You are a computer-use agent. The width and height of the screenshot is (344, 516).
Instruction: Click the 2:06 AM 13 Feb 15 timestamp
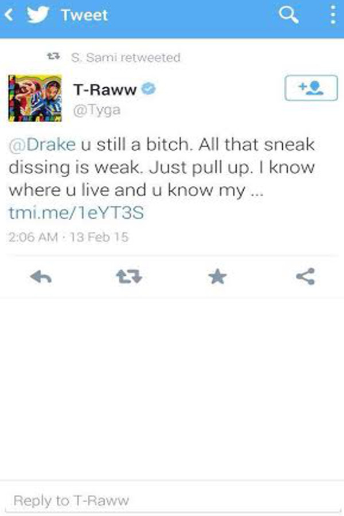(x=68, y=237)
